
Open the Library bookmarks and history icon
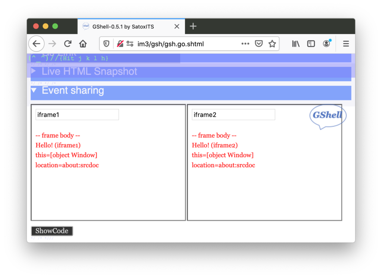(x=296, y=44)
